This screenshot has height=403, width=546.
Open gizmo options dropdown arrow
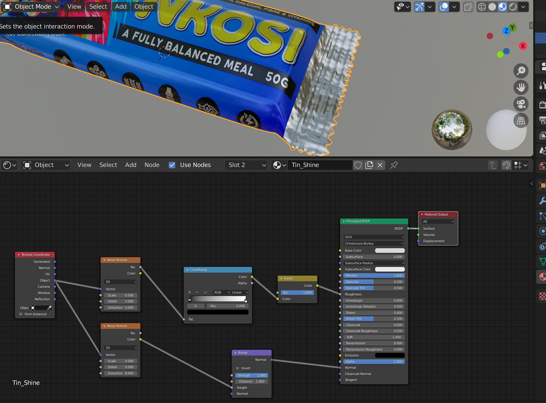[x=430, y=7]
